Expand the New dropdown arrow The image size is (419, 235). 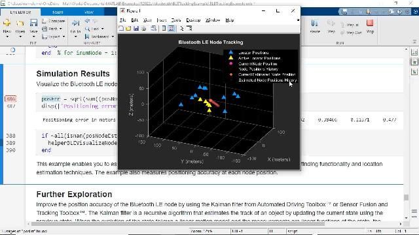(x=7, y=37)
